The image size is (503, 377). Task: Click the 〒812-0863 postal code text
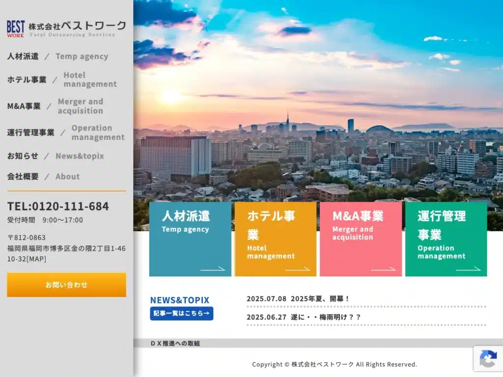[27, 238]
